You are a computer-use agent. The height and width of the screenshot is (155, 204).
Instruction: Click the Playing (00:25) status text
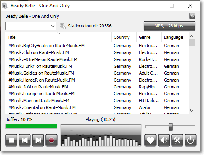click(101, 119)
